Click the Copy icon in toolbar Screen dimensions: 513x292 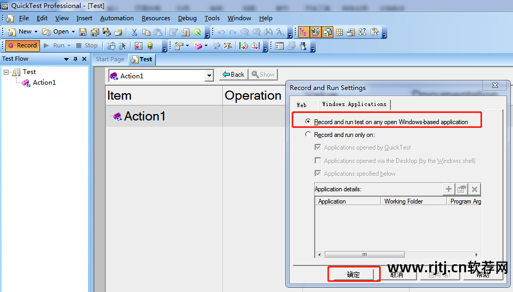click(146, 32)
